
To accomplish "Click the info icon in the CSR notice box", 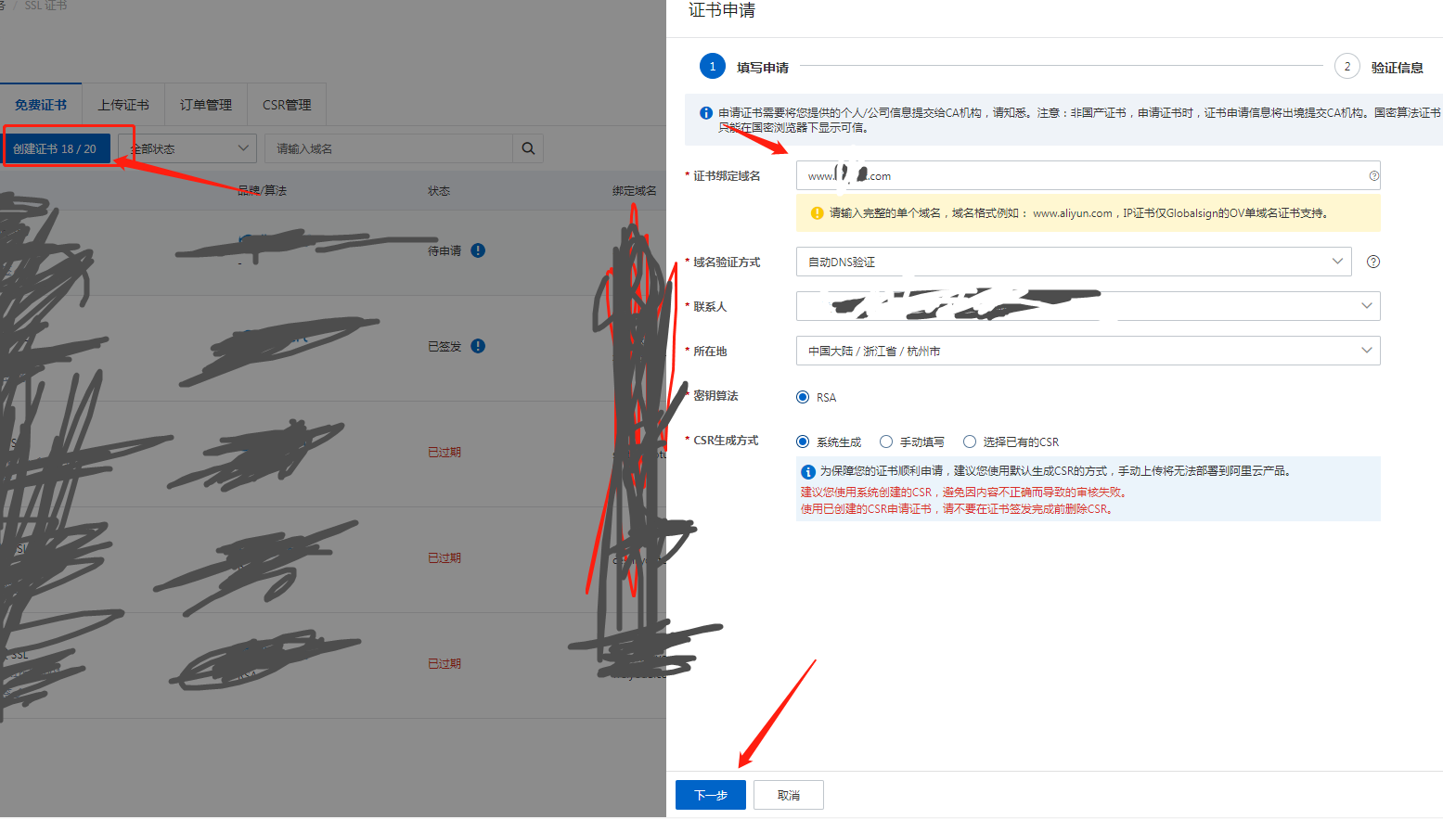I will click(x=806, y=471).
